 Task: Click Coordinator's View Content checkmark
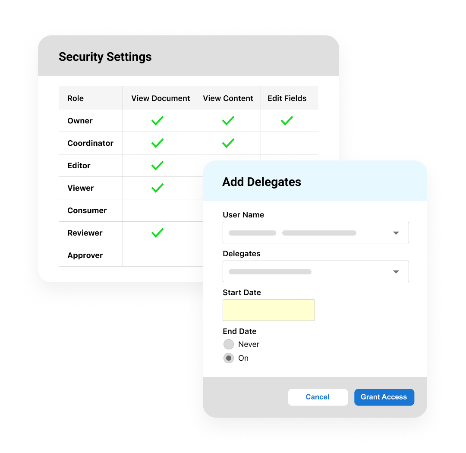(x=228, y=143)
